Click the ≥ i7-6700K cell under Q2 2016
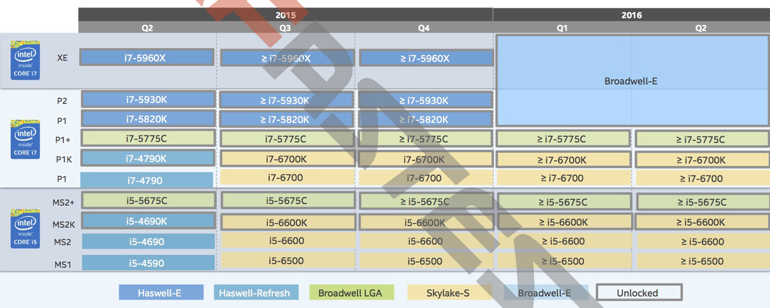 click(x=702, y=159)
